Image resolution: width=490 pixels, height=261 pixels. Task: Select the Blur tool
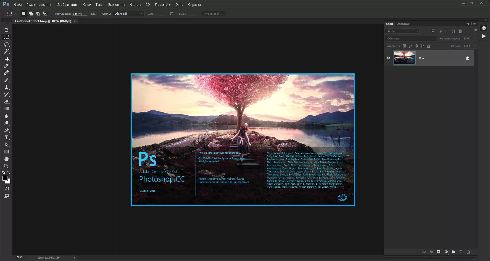tap(6, 116)
